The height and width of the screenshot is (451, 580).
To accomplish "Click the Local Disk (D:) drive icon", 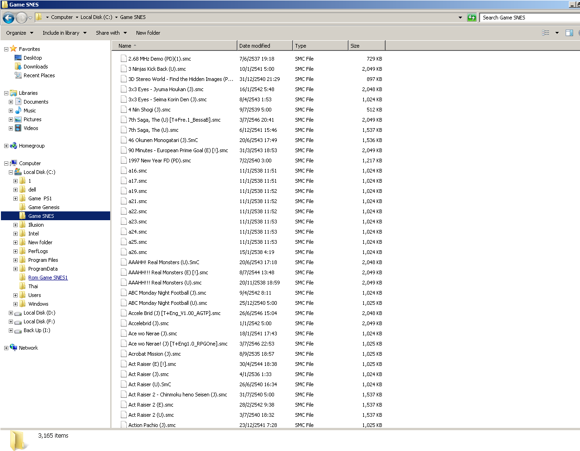I will click(x=18, y=313).
